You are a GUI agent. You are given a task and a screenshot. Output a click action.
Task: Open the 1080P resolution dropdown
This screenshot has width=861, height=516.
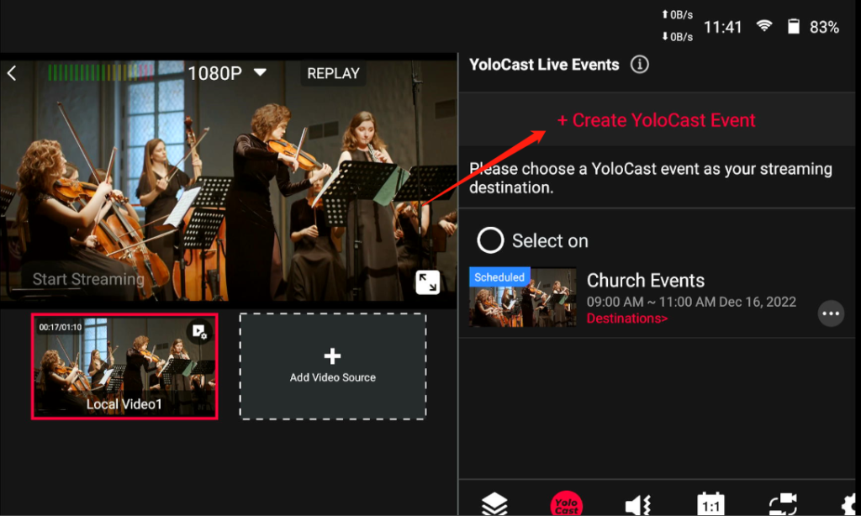coord(227,73)
